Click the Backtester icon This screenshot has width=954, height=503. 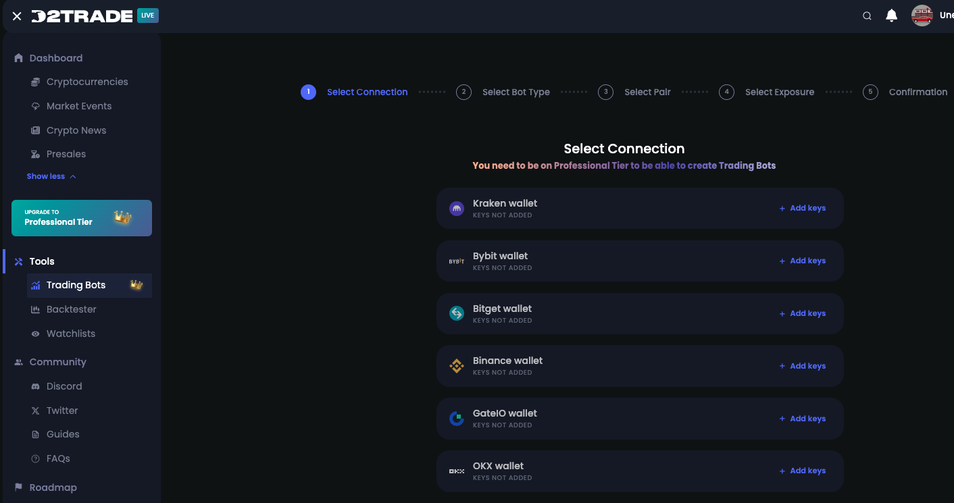click(x=36, y=309)
